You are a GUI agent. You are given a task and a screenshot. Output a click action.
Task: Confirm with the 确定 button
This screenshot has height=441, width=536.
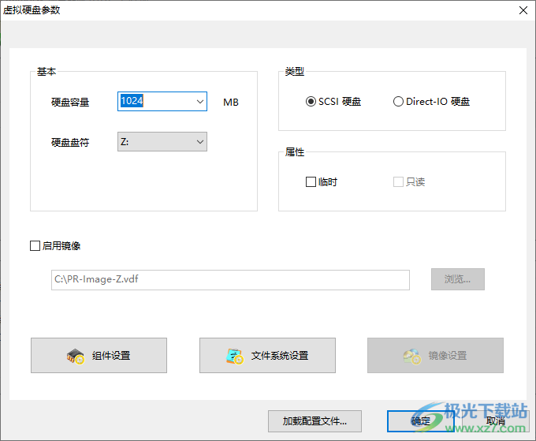click(420, 421)
